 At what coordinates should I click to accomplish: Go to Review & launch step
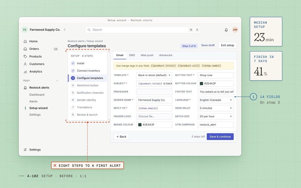(x=88, y=115)
